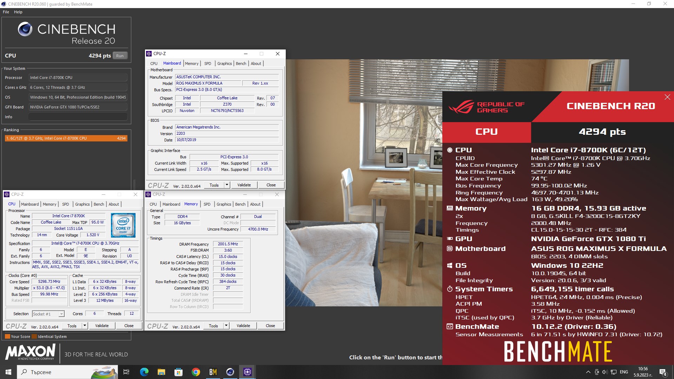The height and width of the screenshot is (379, 674).
Task: Open network settings from the tray icon
Action: [614, 372]
